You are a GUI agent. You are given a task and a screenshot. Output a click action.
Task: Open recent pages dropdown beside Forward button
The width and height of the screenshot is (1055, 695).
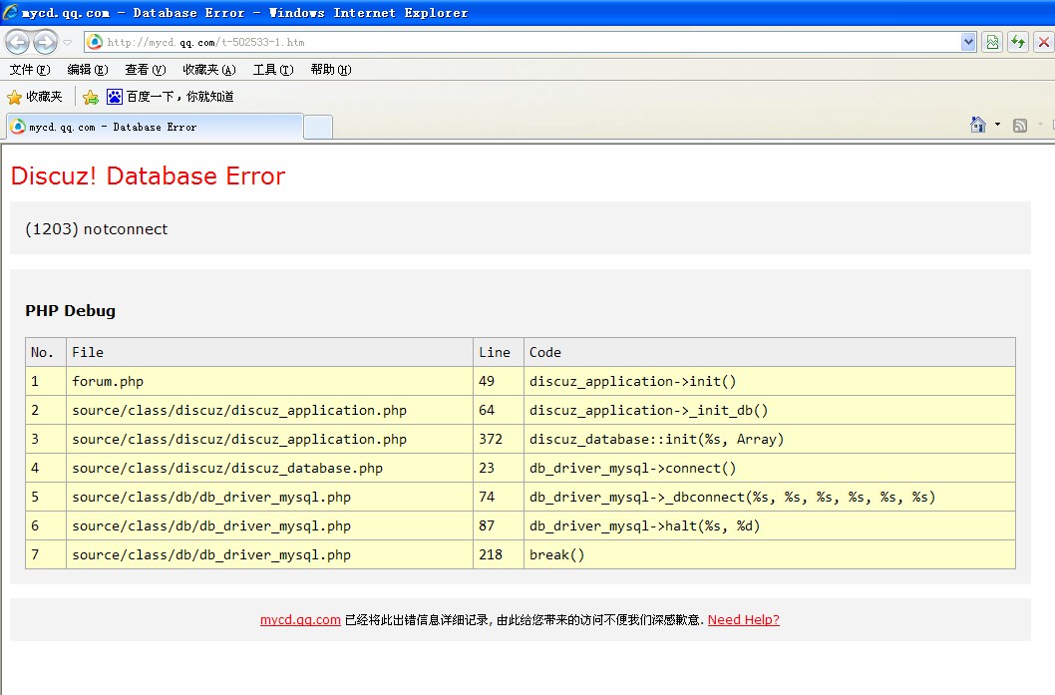pos(67,43)
